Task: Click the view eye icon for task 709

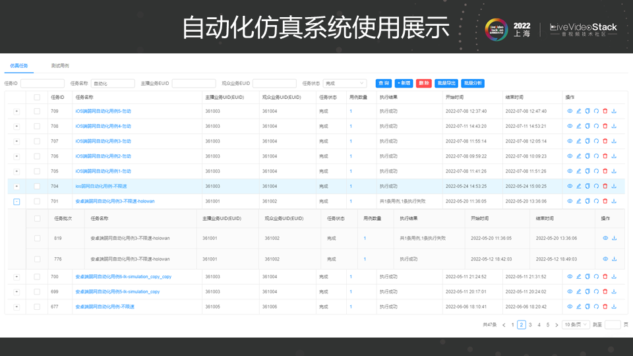Action: click(570, 111)
